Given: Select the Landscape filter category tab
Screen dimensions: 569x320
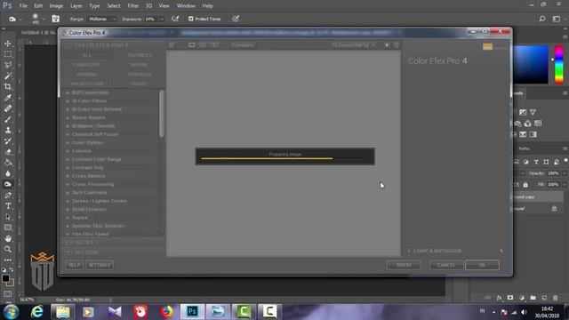Looking at the screenshot, I should click(x=86, y=65).
